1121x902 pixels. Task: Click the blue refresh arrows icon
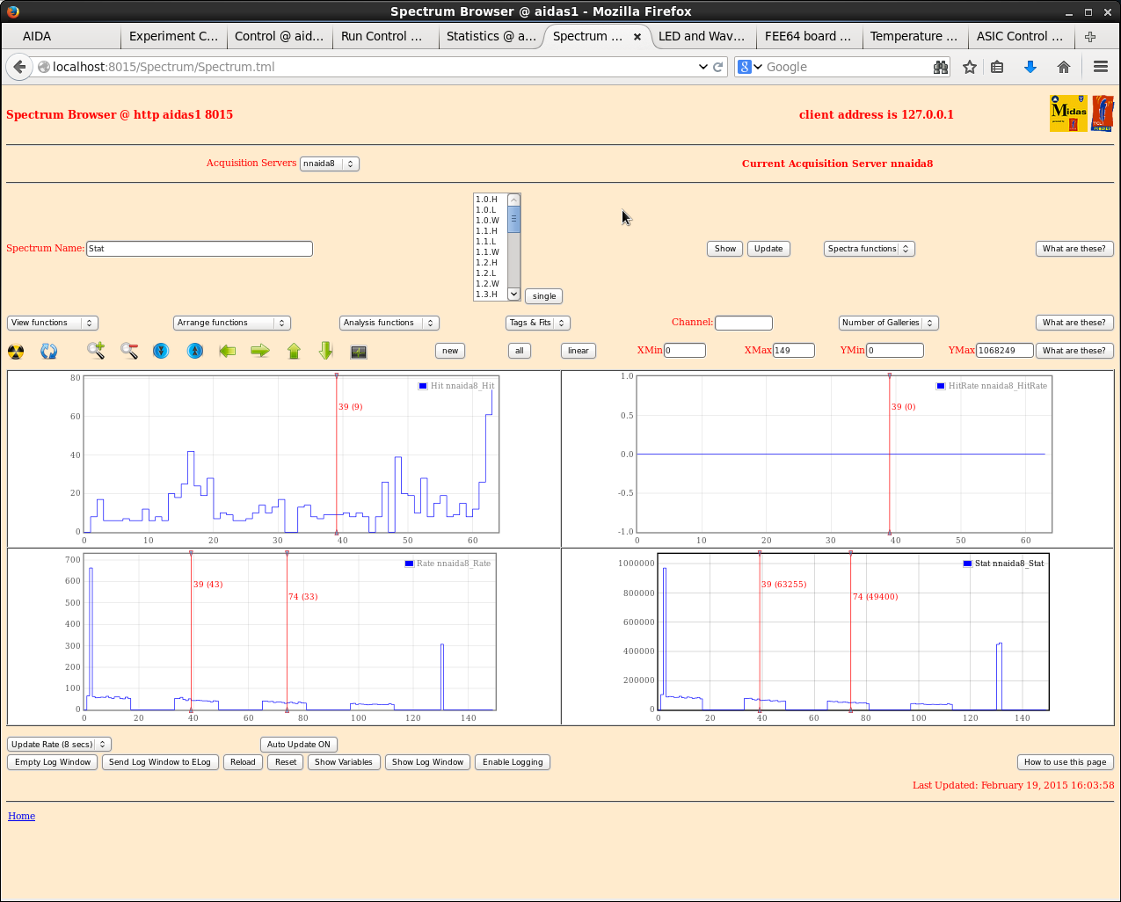[x=49, y=352]
